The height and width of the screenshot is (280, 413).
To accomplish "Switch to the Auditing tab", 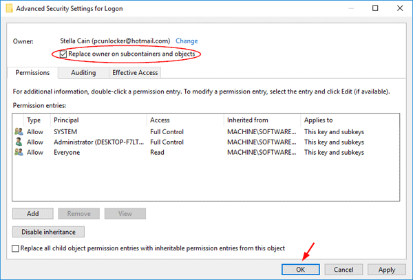I will 83,73.
